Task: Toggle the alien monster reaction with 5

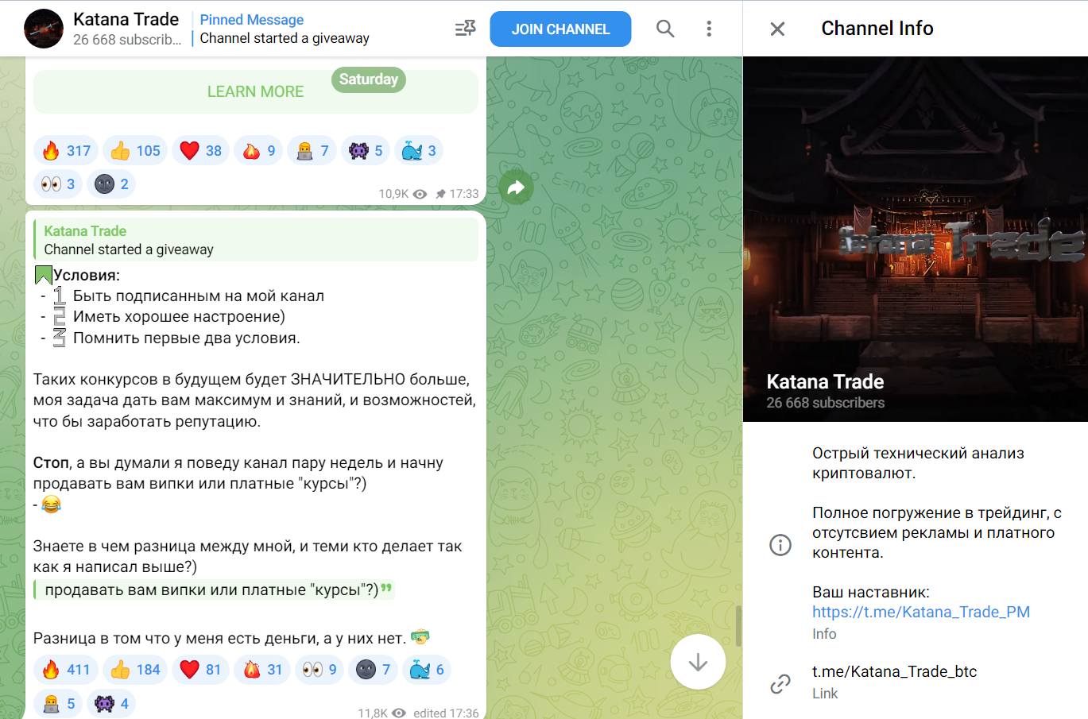Action: point(365,150)
